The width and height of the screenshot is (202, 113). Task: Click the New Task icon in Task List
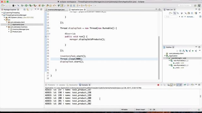coord(170,13)
